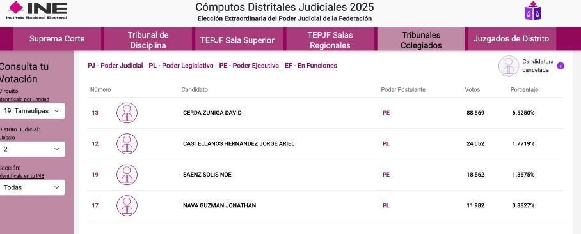Screen dimensions: 581x234
Task: Switch to the Suprema Corte tab
Action: (x=57, y=39)
